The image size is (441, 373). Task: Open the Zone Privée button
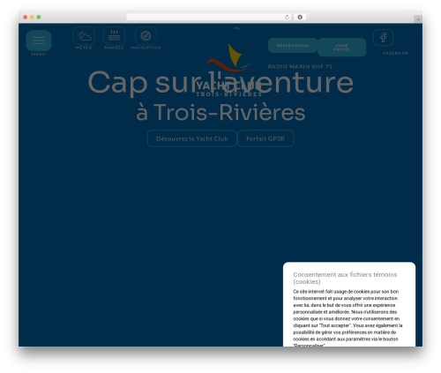pyautogui.click(x=342, y=48)
